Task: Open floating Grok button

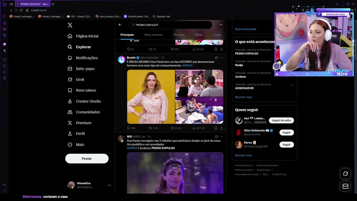Action: point(345,174)
